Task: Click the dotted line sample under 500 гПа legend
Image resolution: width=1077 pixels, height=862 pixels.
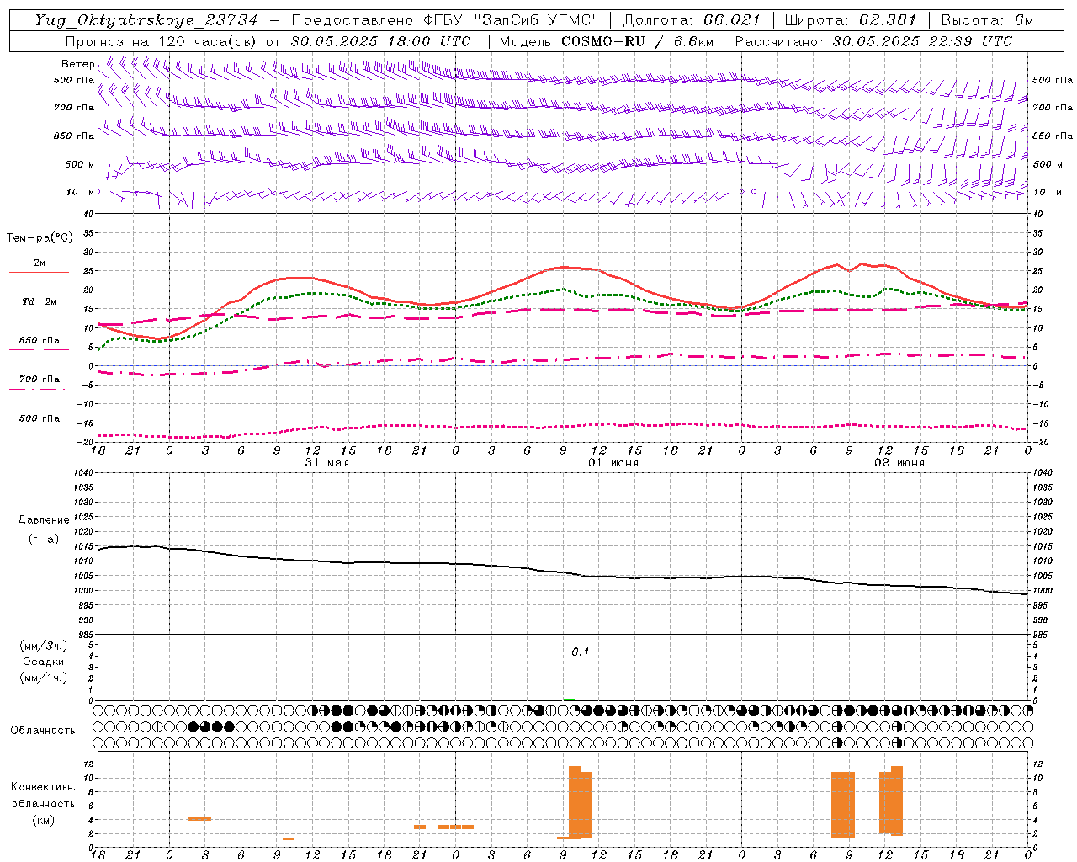Action: click(x=38, y=428)
